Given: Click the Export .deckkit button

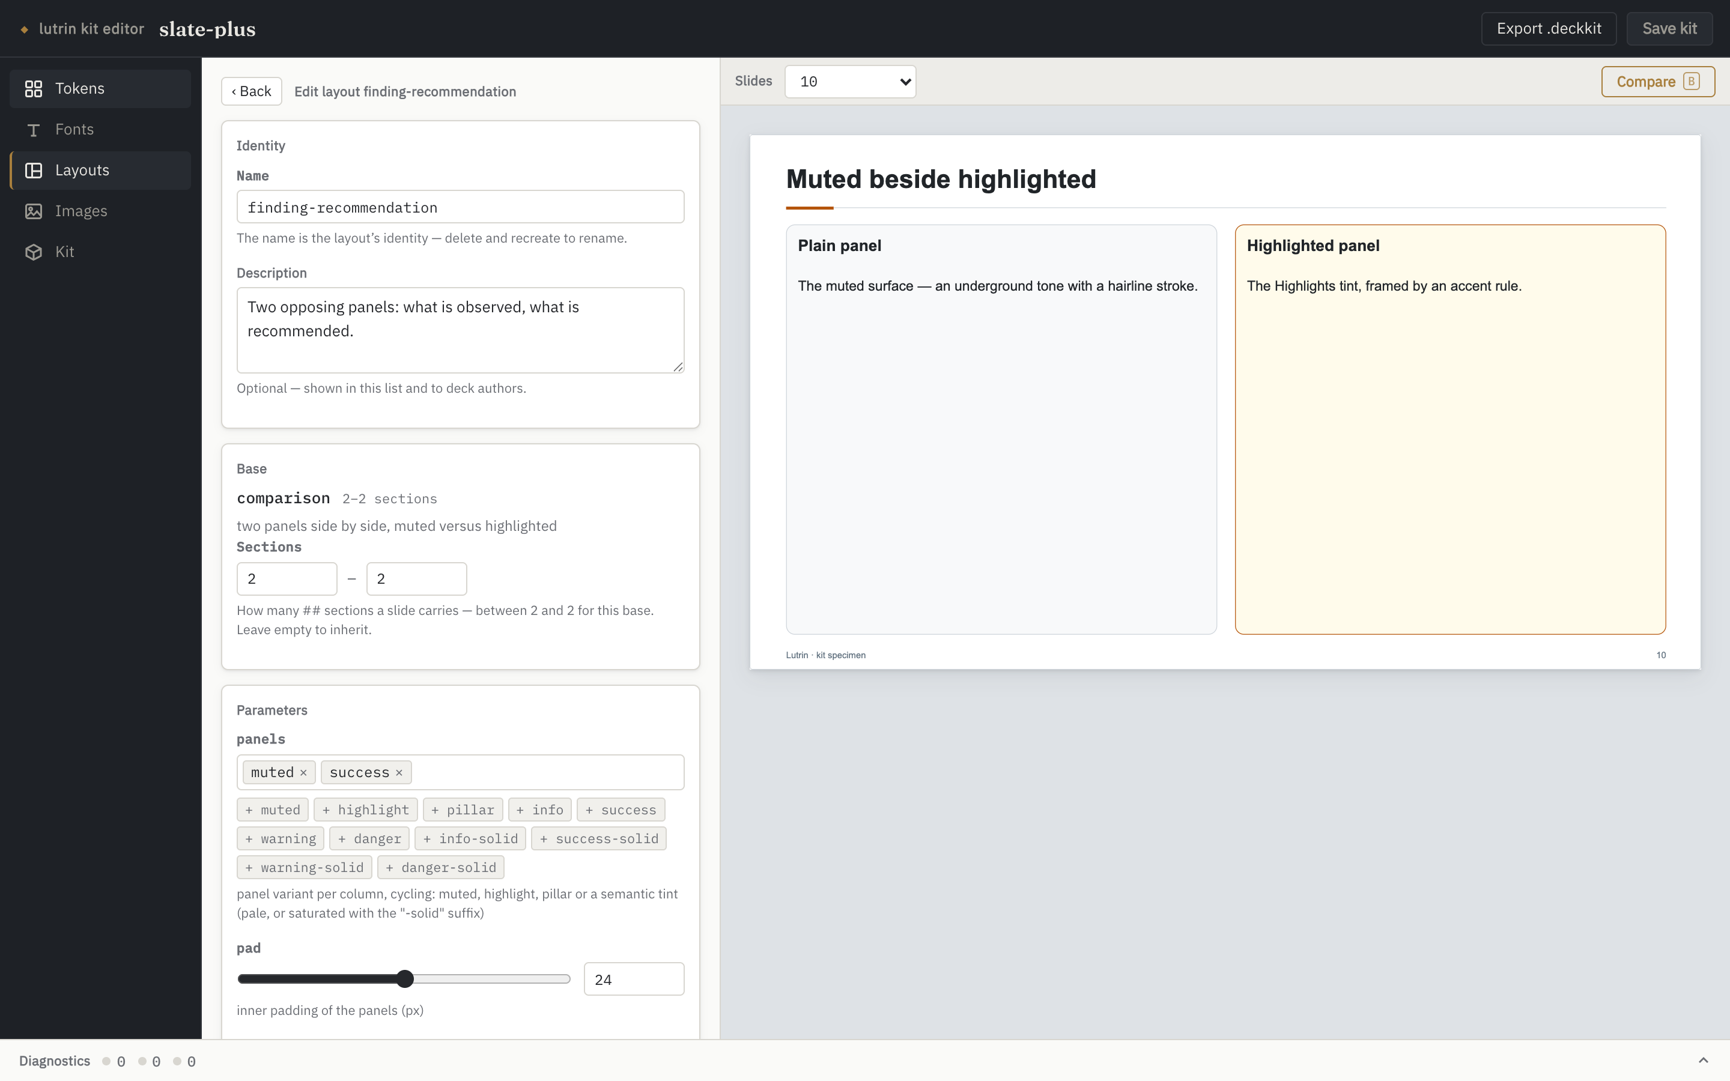Looking at the screenshot, I should (x=1549, y=29).
